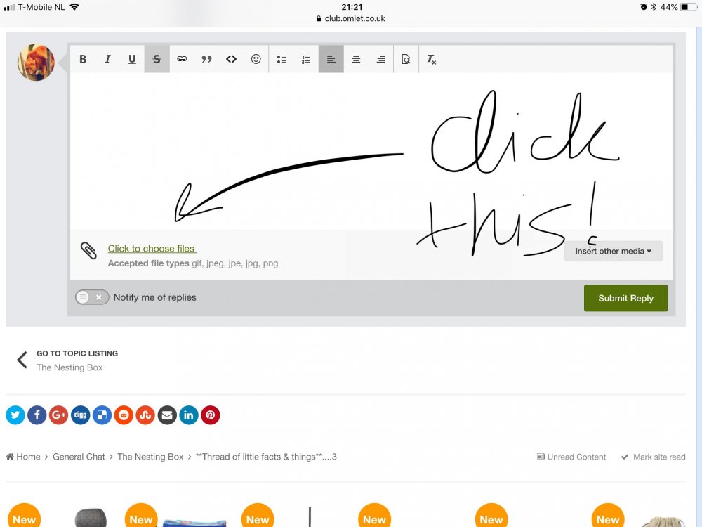The width and height of the screenshot is (702, 527).
Task: Click the preview post icon
Action: pos(406,60)
